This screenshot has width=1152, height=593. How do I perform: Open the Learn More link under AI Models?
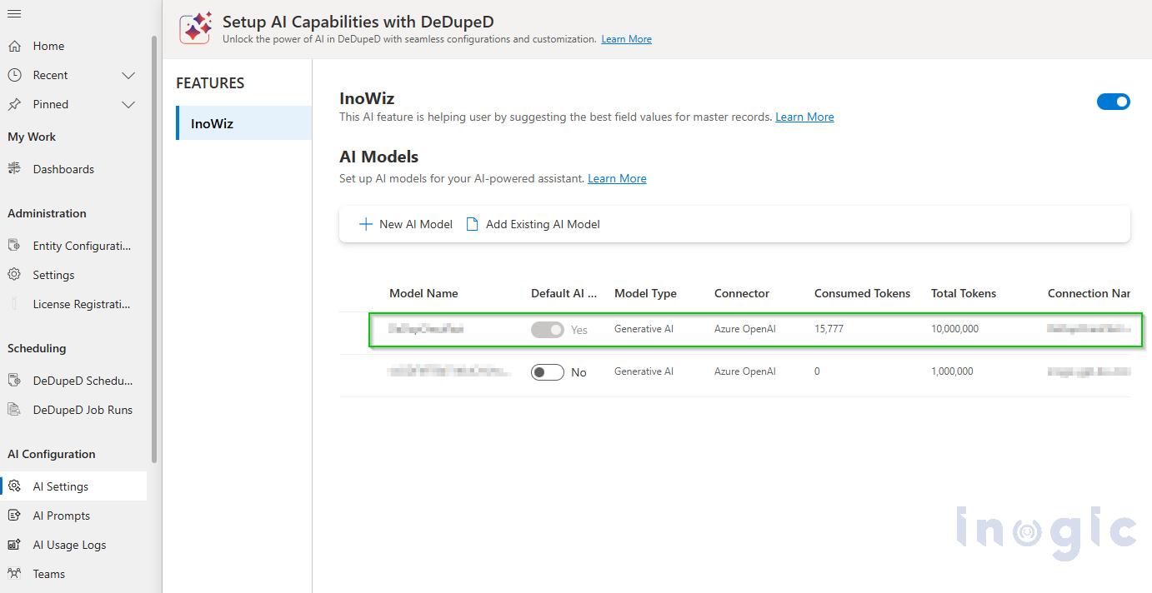(617, 178)
